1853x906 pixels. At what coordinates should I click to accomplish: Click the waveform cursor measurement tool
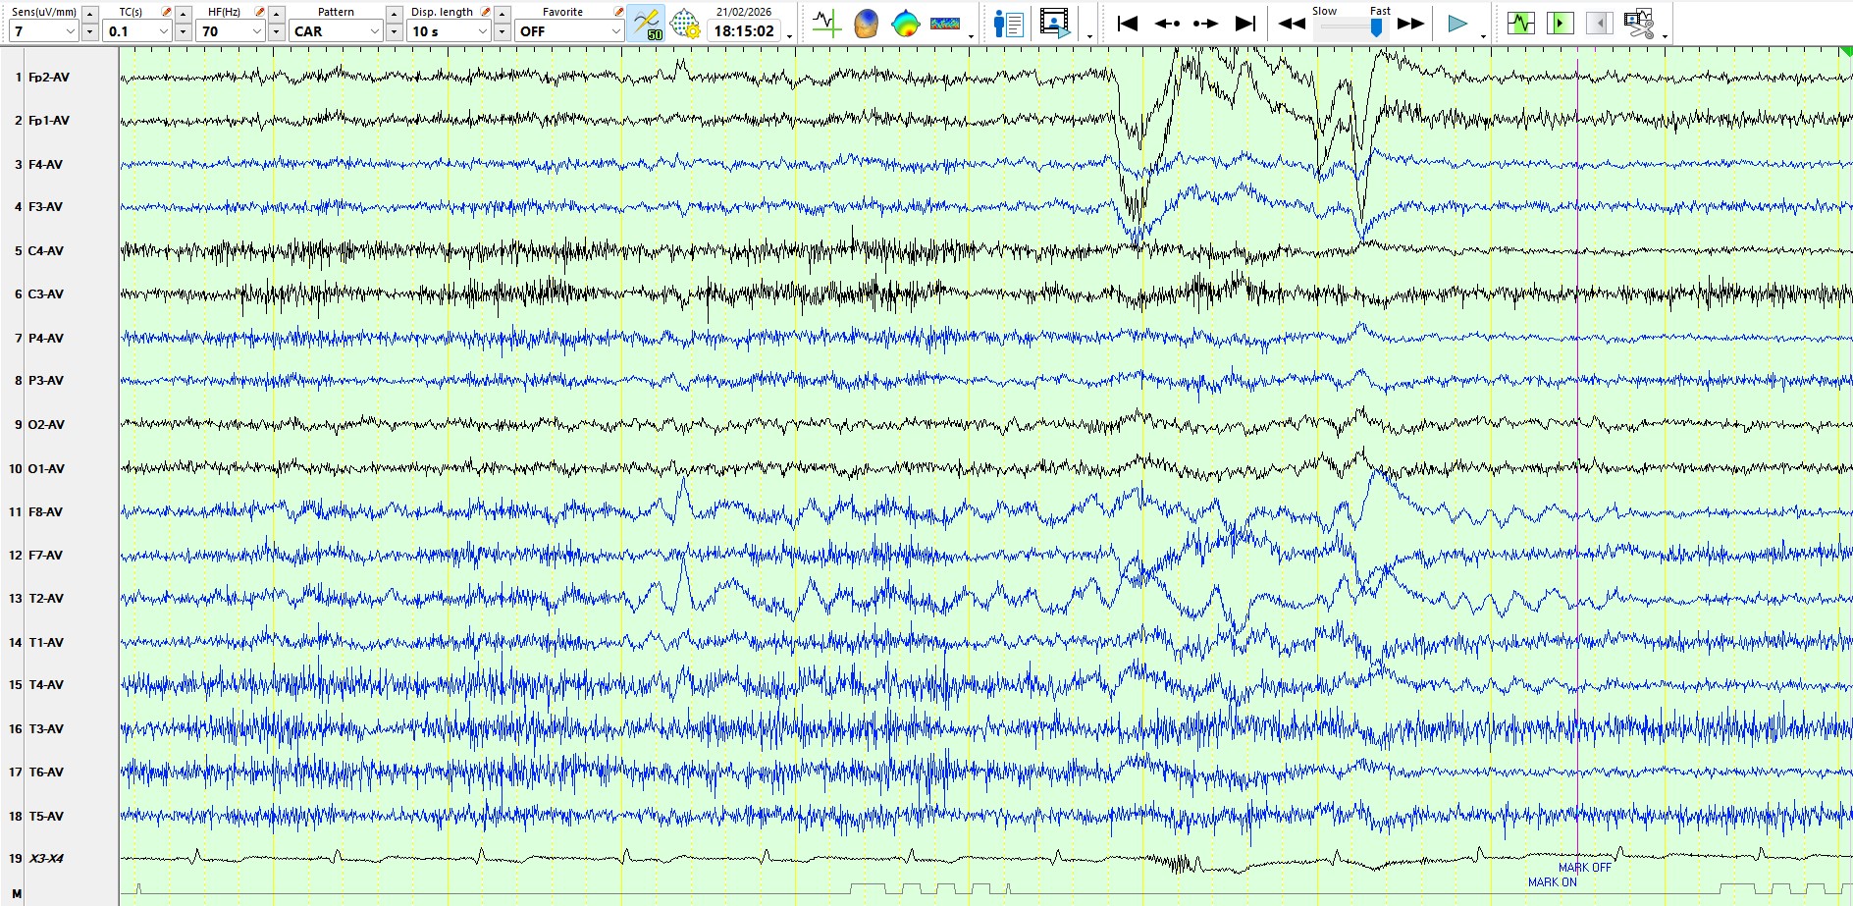tap(826, 24)
